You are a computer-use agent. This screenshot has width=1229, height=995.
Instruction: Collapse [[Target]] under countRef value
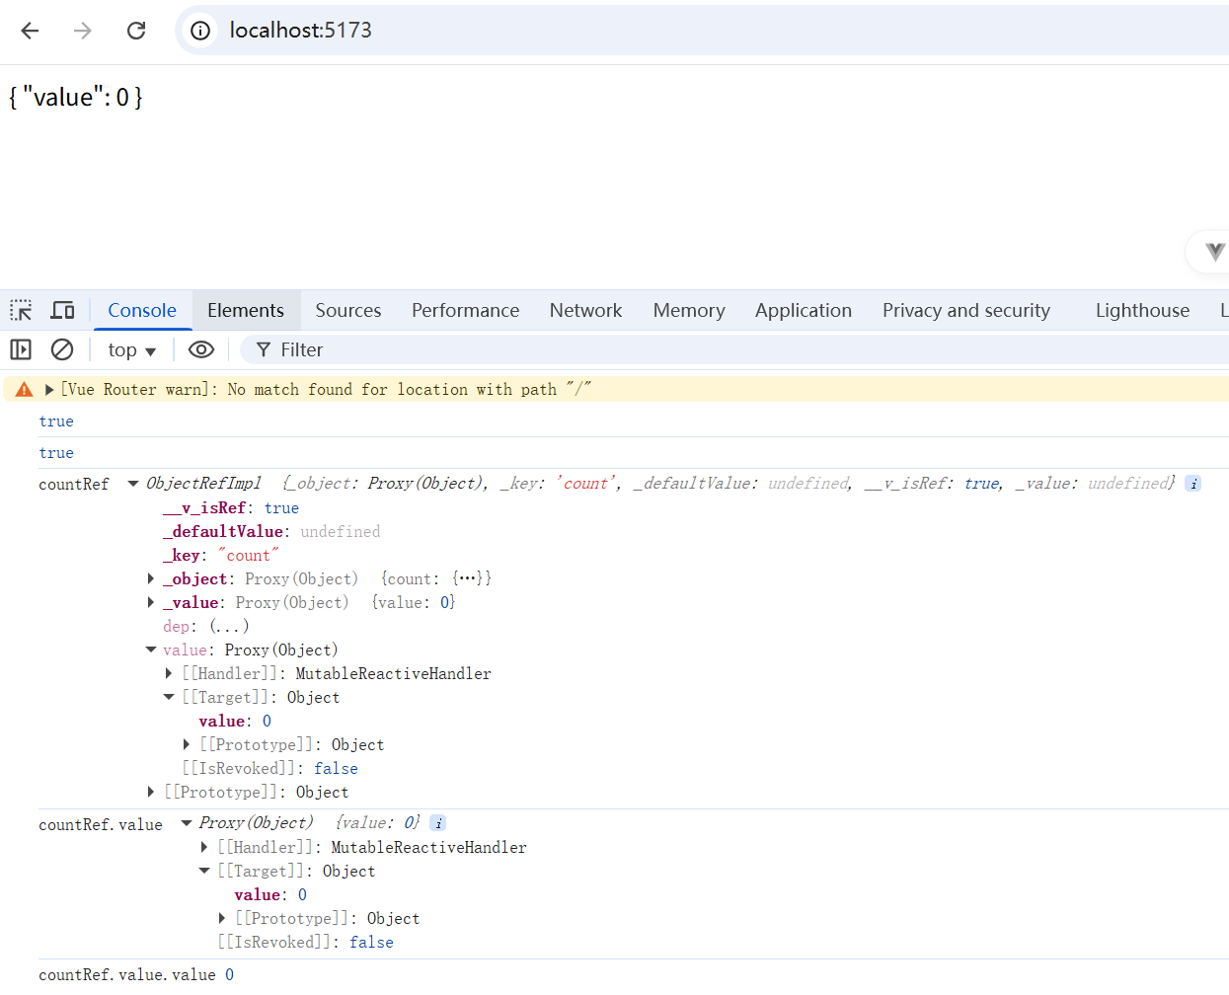tap(169, 697)
